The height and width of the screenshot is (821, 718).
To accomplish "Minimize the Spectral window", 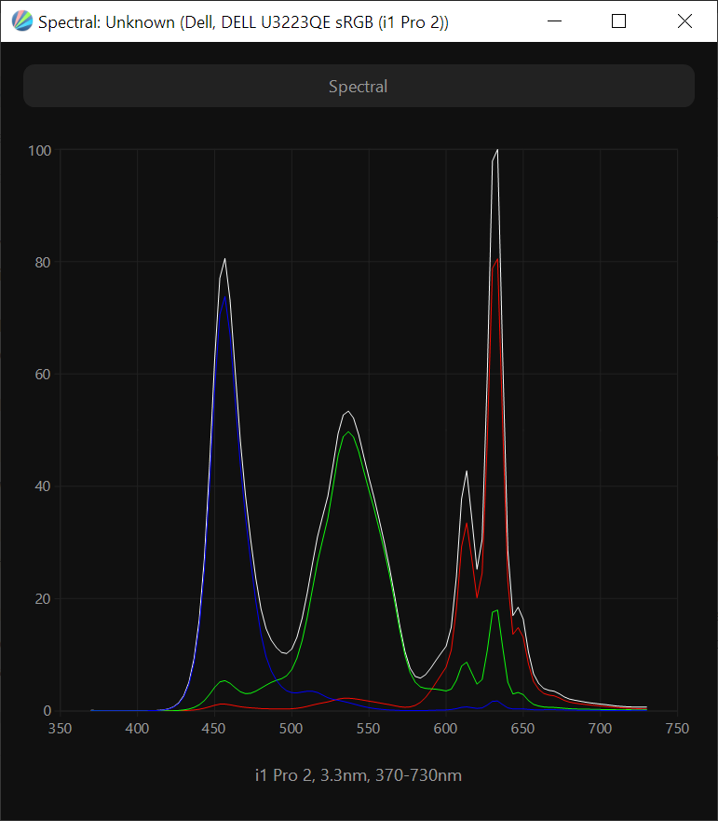I will pyautogui.click(x=555, y=21).
